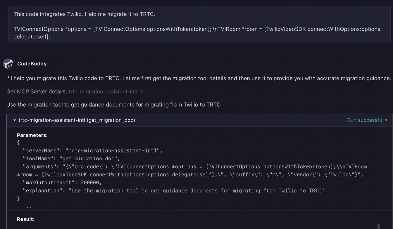Click the "This code integrates Twilio" user message
Image resolution: width=393 pixels, height=229 pixels.
tap(84, 14)
